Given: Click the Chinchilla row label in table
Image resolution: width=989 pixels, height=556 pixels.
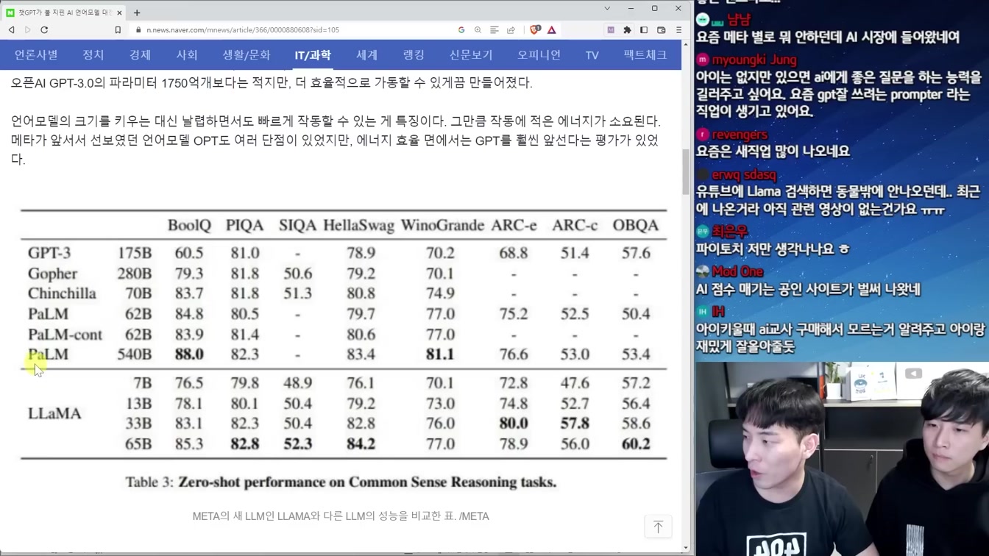Looking at the screenshot, I should coord(62,293).
